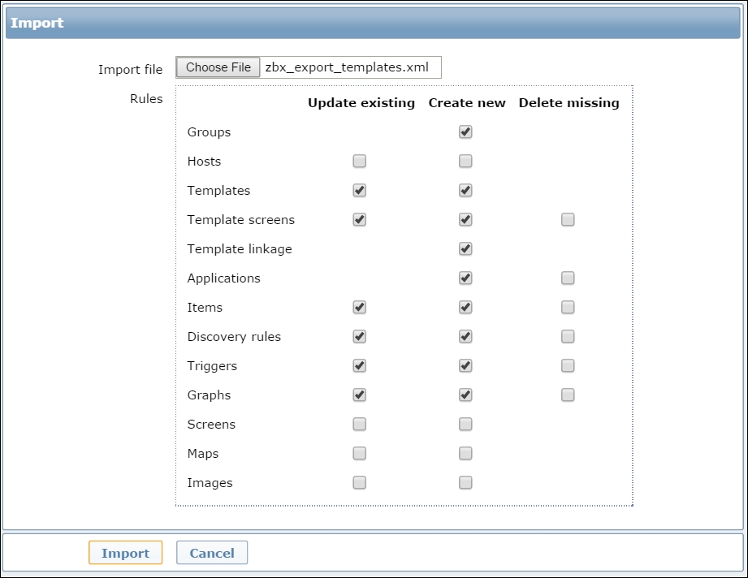
Task: Uncheck Update existing for Graphs
Action: click(x=360, y=395)
